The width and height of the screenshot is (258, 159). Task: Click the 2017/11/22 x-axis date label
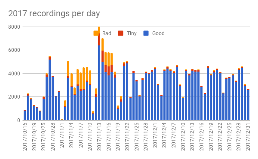(x=127, y=137)
